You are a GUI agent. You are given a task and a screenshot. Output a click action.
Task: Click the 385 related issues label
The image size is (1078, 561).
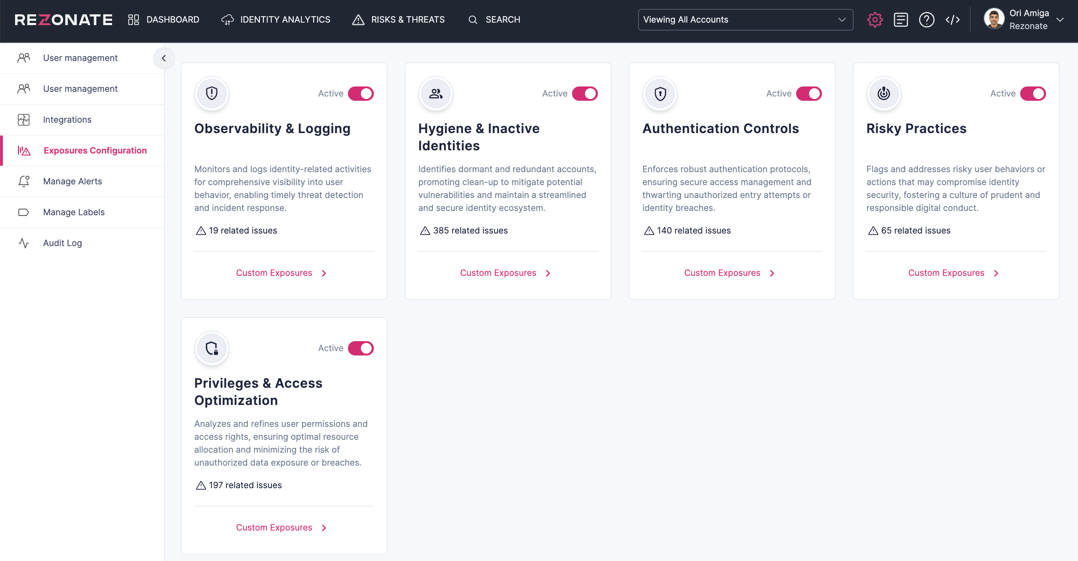click(x=470, y=230)
